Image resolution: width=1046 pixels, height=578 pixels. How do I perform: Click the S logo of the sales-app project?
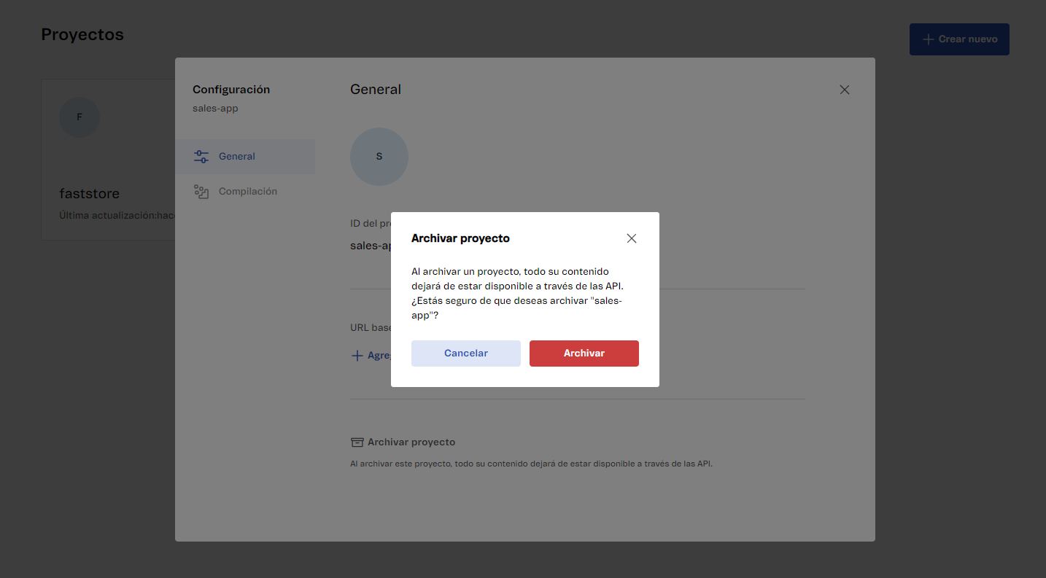click(379, 156)
